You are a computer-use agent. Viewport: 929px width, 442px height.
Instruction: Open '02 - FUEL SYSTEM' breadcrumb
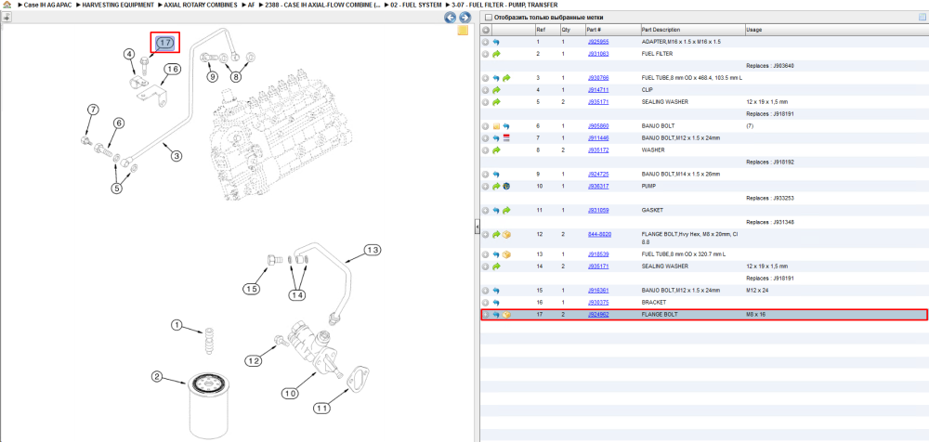click(416, 4)
